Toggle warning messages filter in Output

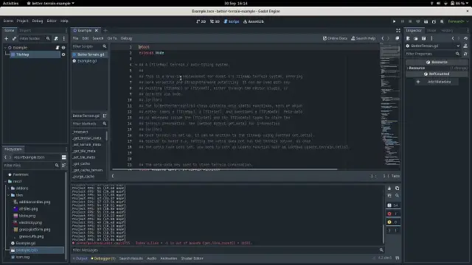tap(393, 222)
